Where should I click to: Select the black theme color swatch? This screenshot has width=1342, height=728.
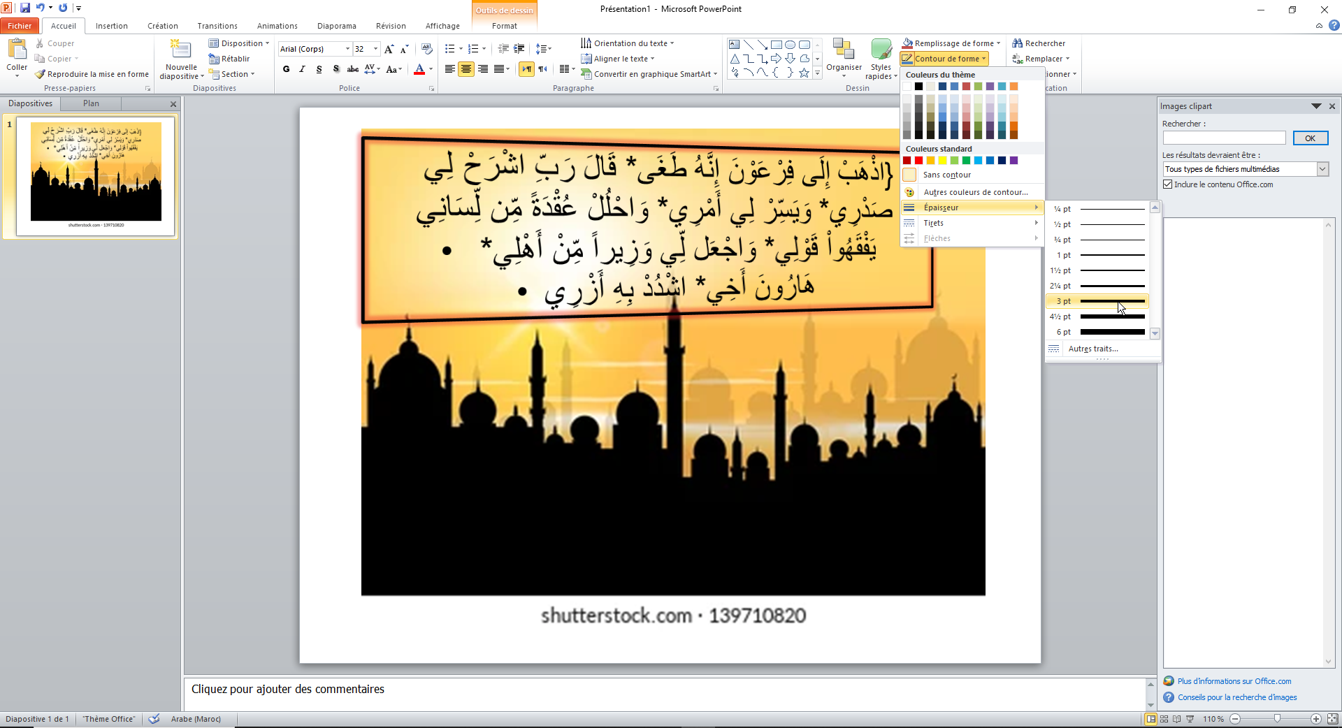pyautogui.click(x=918, y=87)
